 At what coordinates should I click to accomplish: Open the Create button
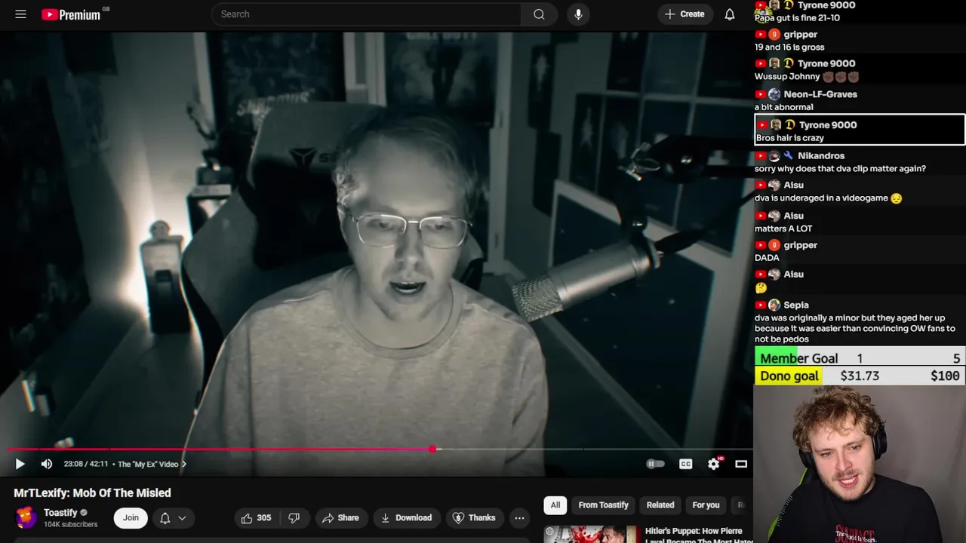685,14
